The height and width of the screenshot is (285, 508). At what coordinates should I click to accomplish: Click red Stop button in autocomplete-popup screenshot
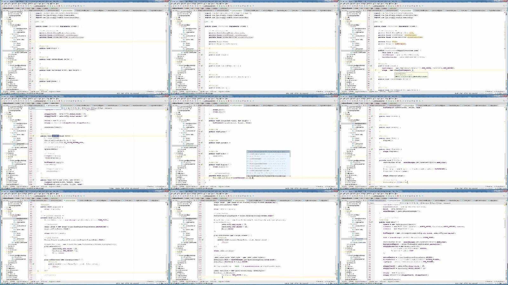pyautogui.click(x=229, y=101)
